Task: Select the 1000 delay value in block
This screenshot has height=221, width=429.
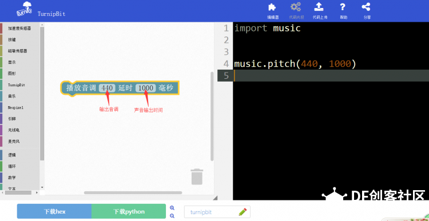Action: pyautogui.click(x=145, y=88)
